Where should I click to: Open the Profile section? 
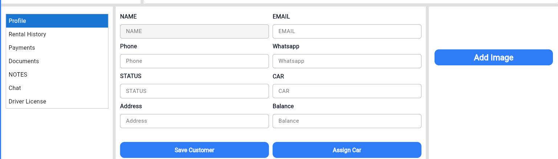click(x=57, y=21)
